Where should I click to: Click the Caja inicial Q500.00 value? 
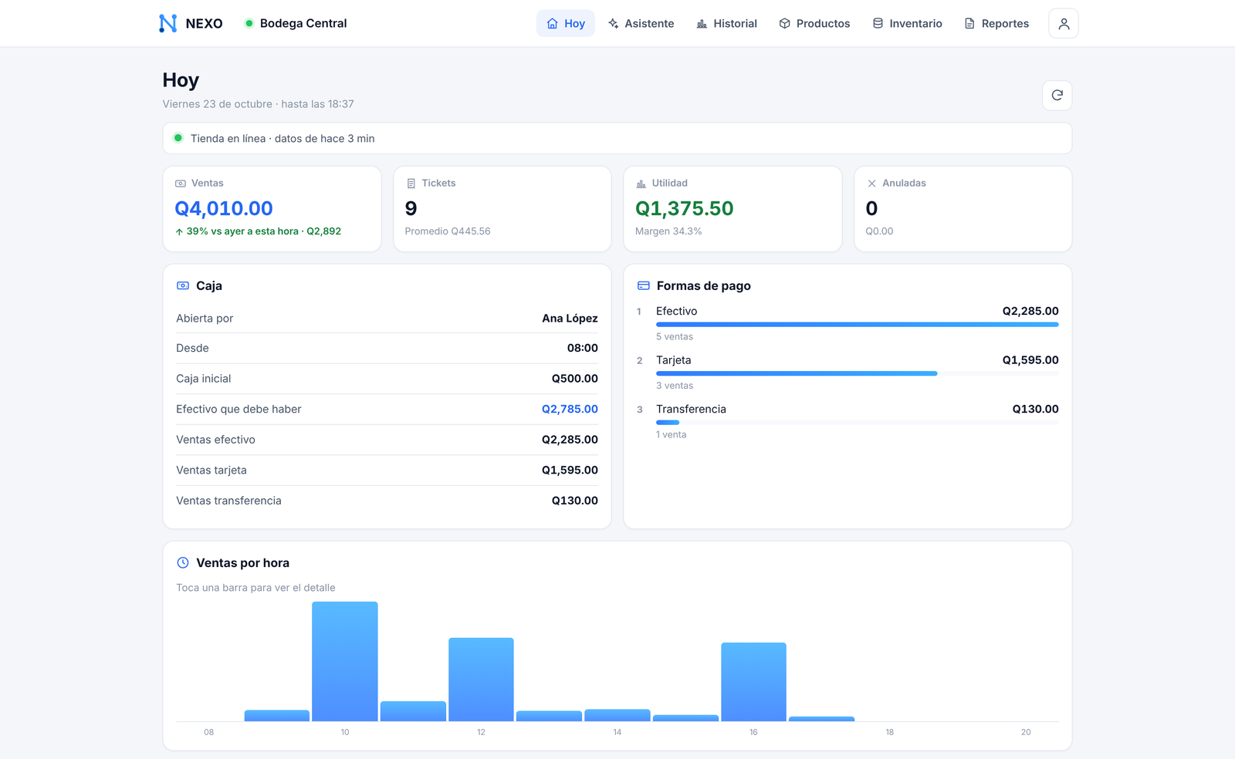coord(574,379)
